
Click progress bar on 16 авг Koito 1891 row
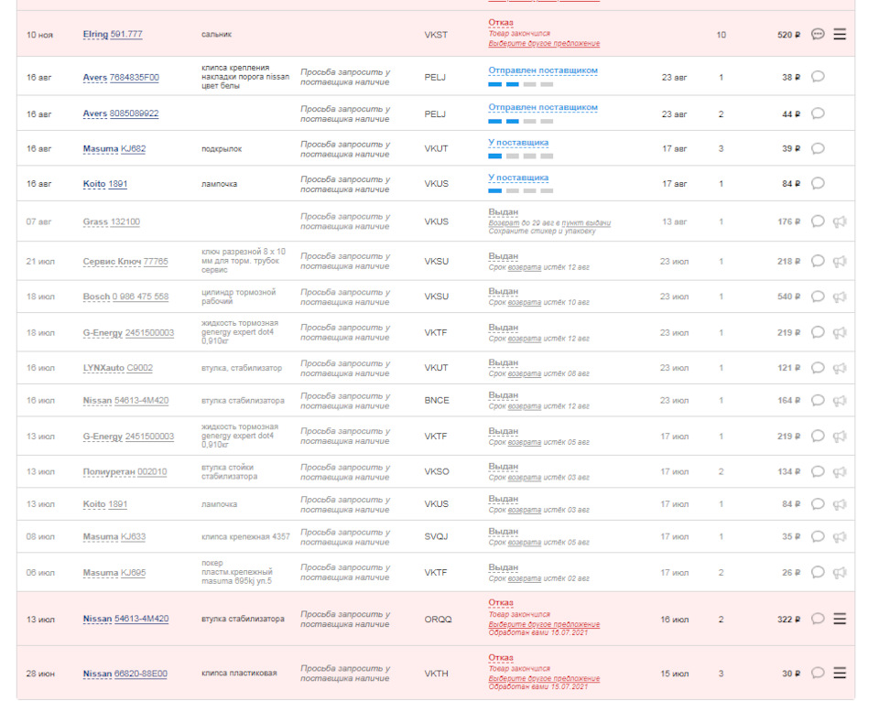click(521, 191)
